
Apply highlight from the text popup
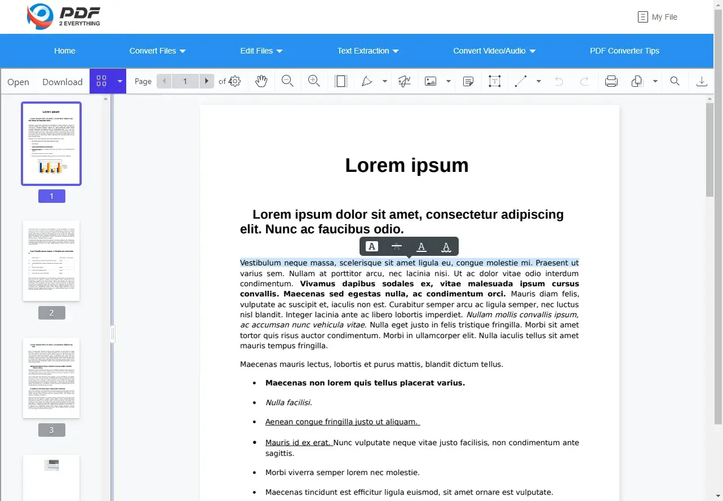pos(371,246)
